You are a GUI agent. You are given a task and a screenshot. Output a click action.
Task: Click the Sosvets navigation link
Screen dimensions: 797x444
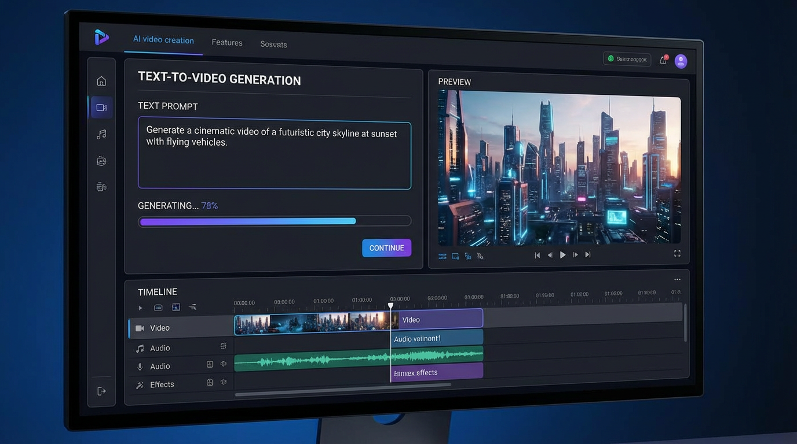click(x=273, y=44)
